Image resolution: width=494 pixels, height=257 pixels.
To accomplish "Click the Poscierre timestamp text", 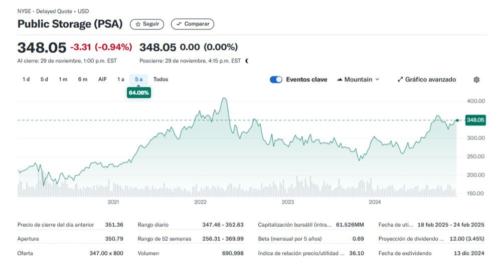I will point(190,61).
